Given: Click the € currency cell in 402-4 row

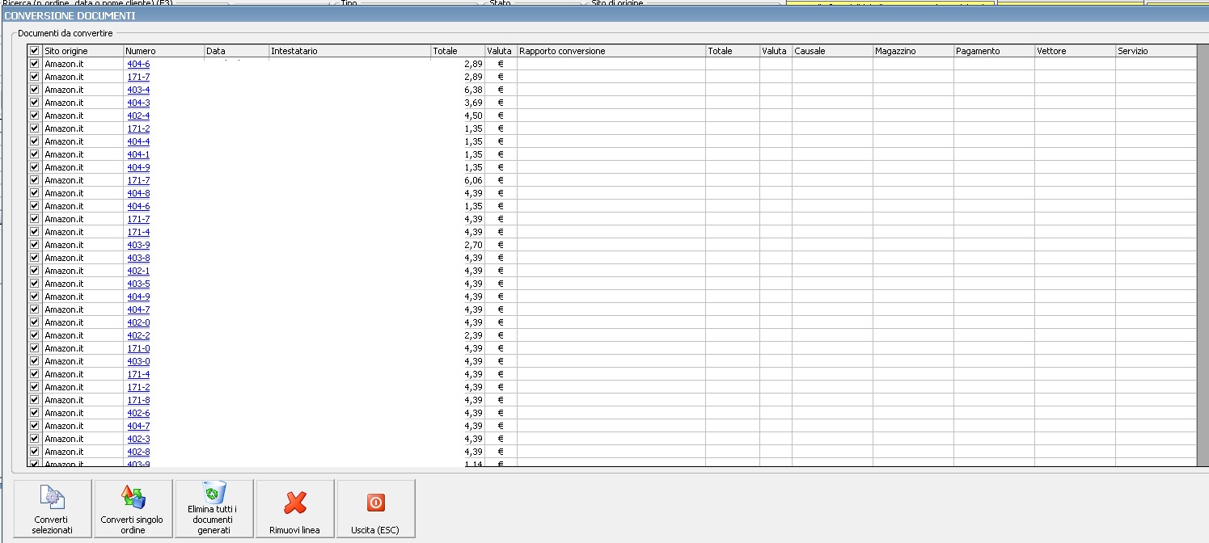Looking at the screenshot, I should pos(501,116).
